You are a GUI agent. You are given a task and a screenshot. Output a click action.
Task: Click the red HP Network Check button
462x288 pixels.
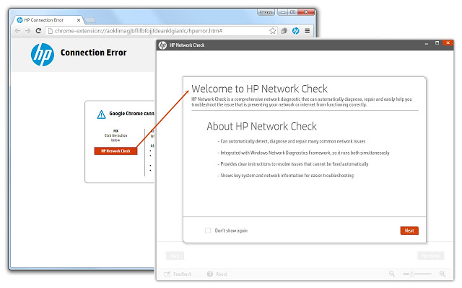(115, 150)
